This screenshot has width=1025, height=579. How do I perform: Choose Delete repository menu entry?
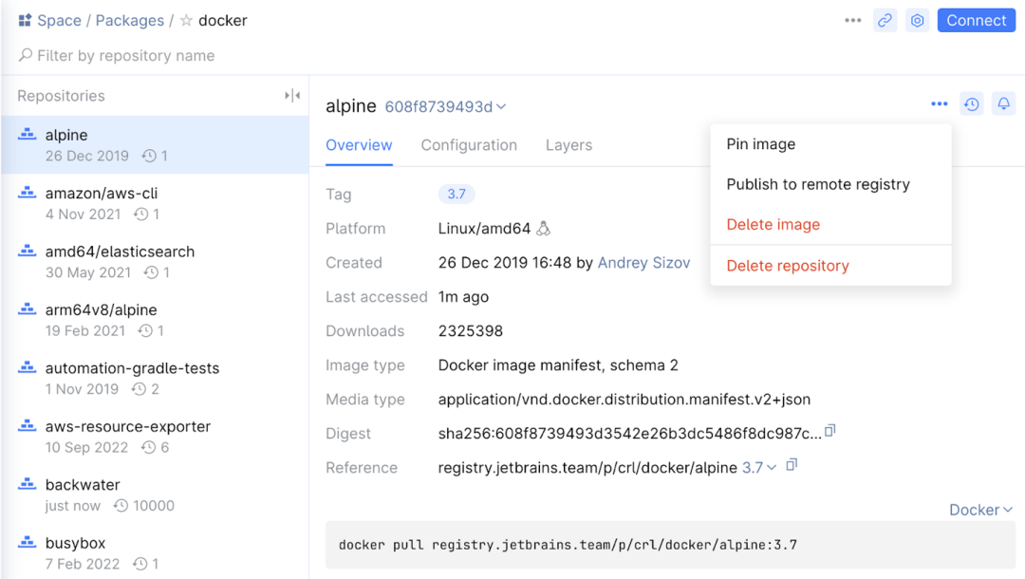click(x=830, y=266)
